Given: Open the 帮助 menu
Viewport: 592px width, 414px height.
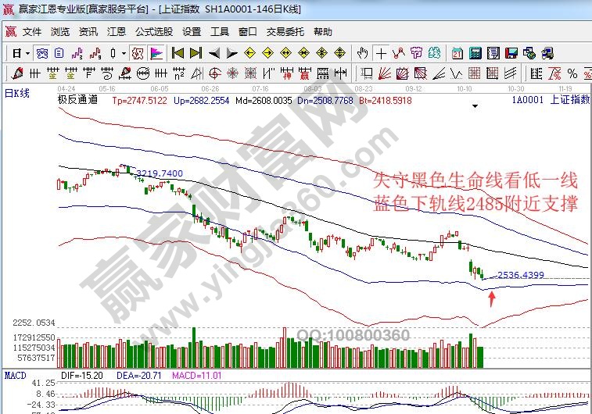Looking at the screenshot, I should [x=323, y=32].
